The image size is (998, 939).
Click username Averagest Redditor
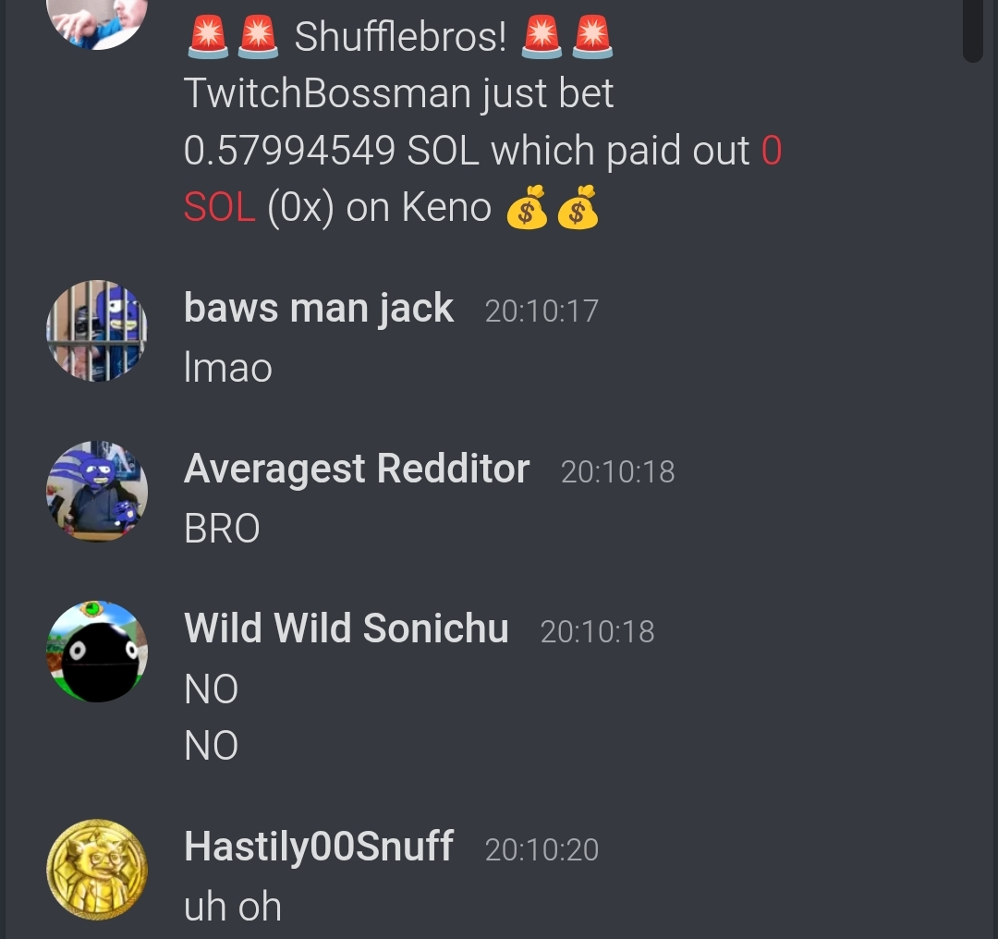point(357,469)
